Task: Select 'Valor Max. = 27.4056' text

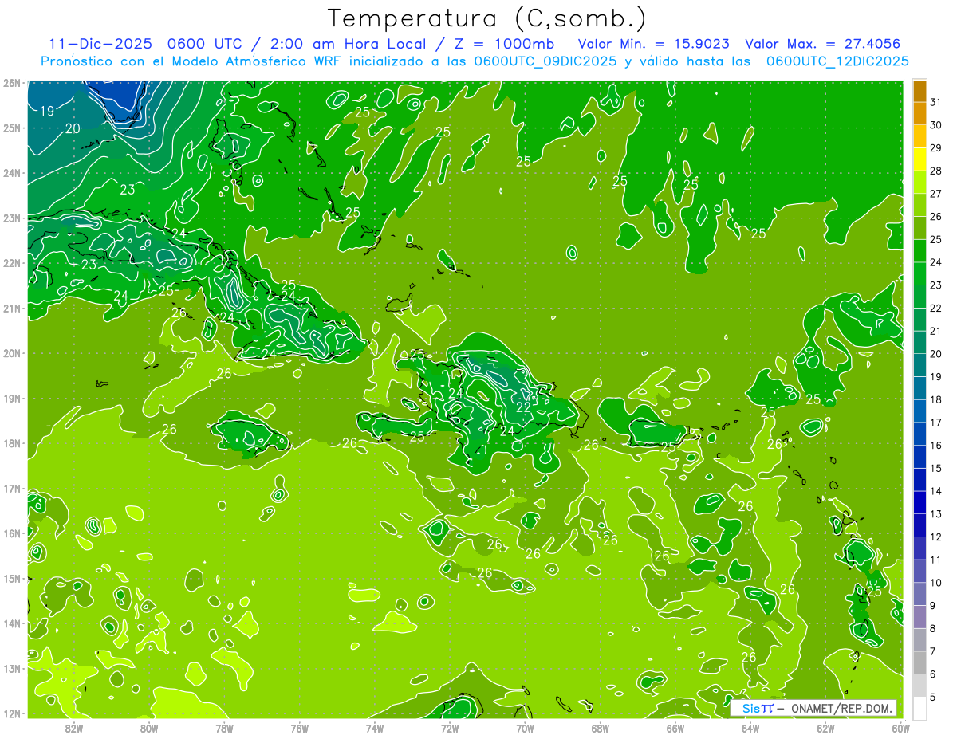Action: point(823,43)
